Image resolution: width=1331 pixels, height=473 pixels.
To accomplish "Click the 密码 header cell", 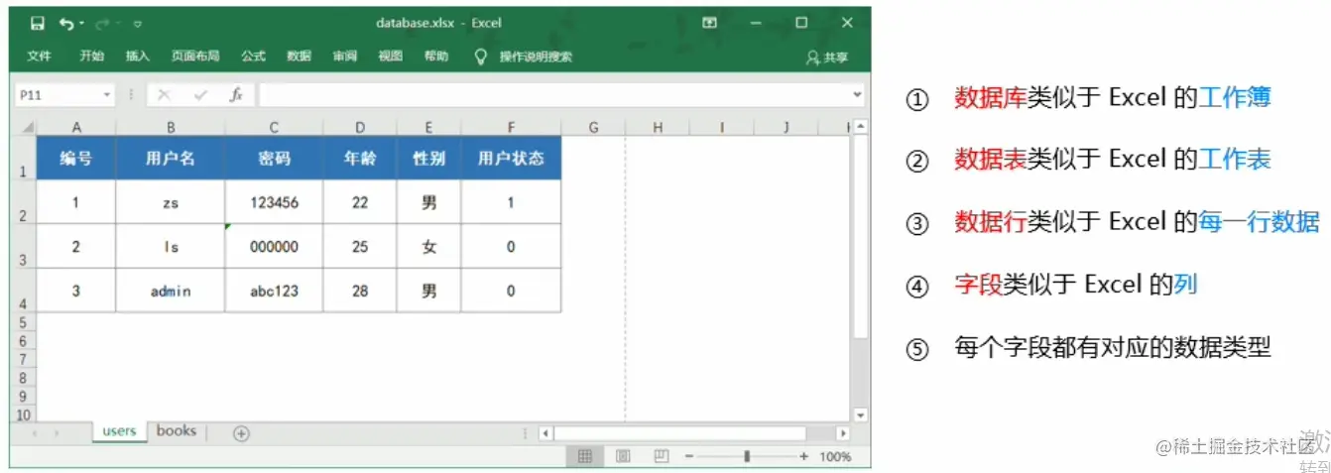I will coord(274,158).
